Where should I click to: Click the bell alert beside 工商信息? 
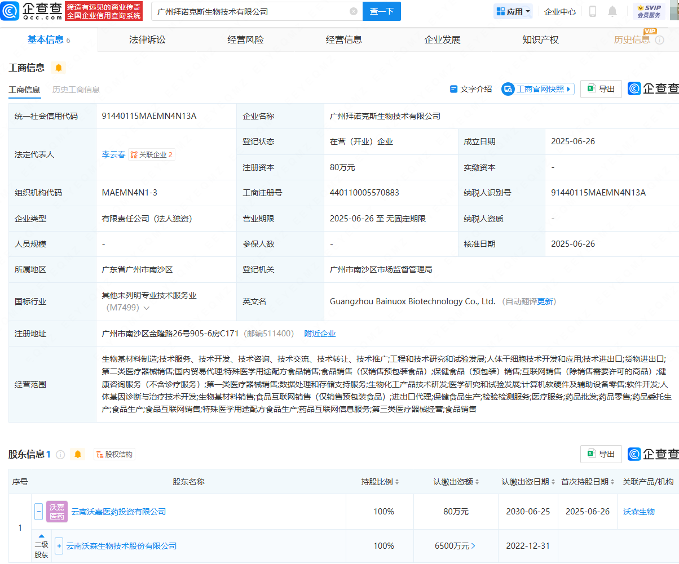(59, 68)
